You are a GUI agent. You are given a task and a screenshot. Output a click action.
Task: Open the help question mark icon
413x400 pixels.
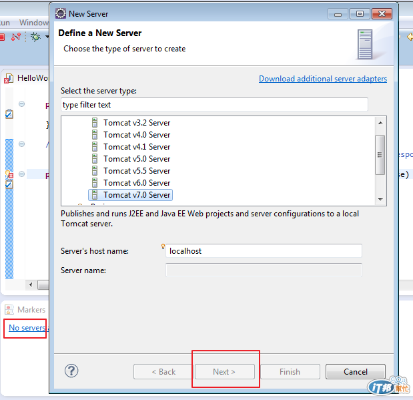click(x=71, y=371)
